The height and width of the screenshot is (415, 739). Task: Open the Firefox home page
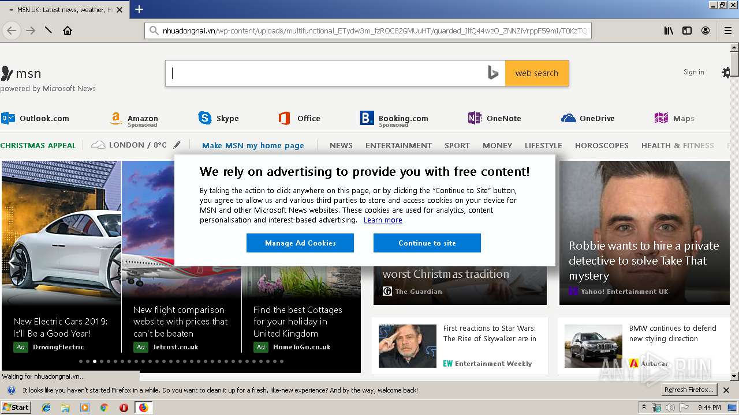tap(68, 31)
